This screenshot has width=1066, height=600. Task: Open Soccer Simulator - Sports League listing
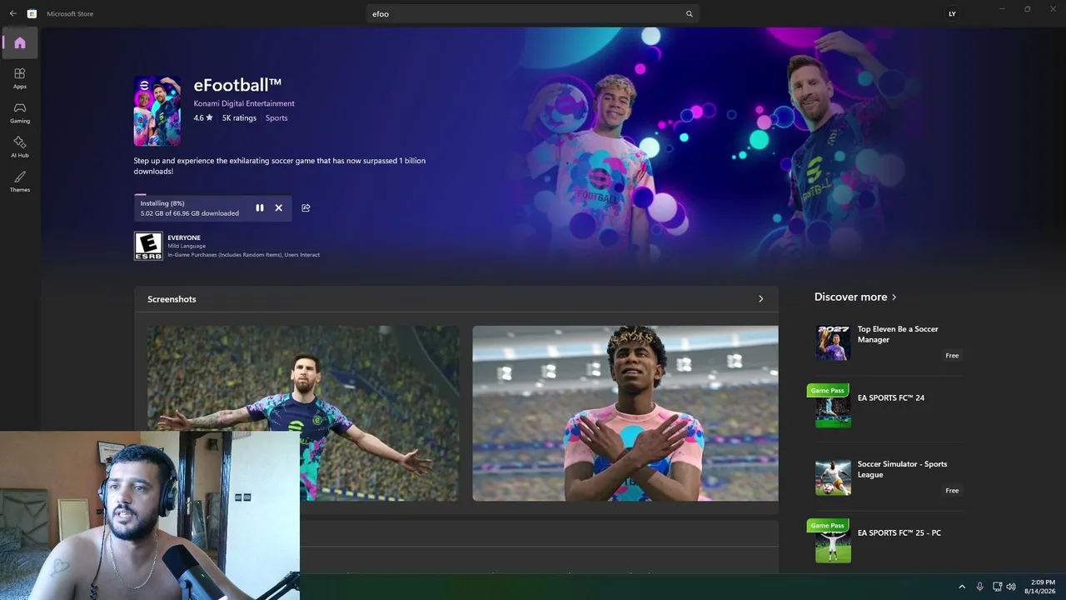[902, 469]
